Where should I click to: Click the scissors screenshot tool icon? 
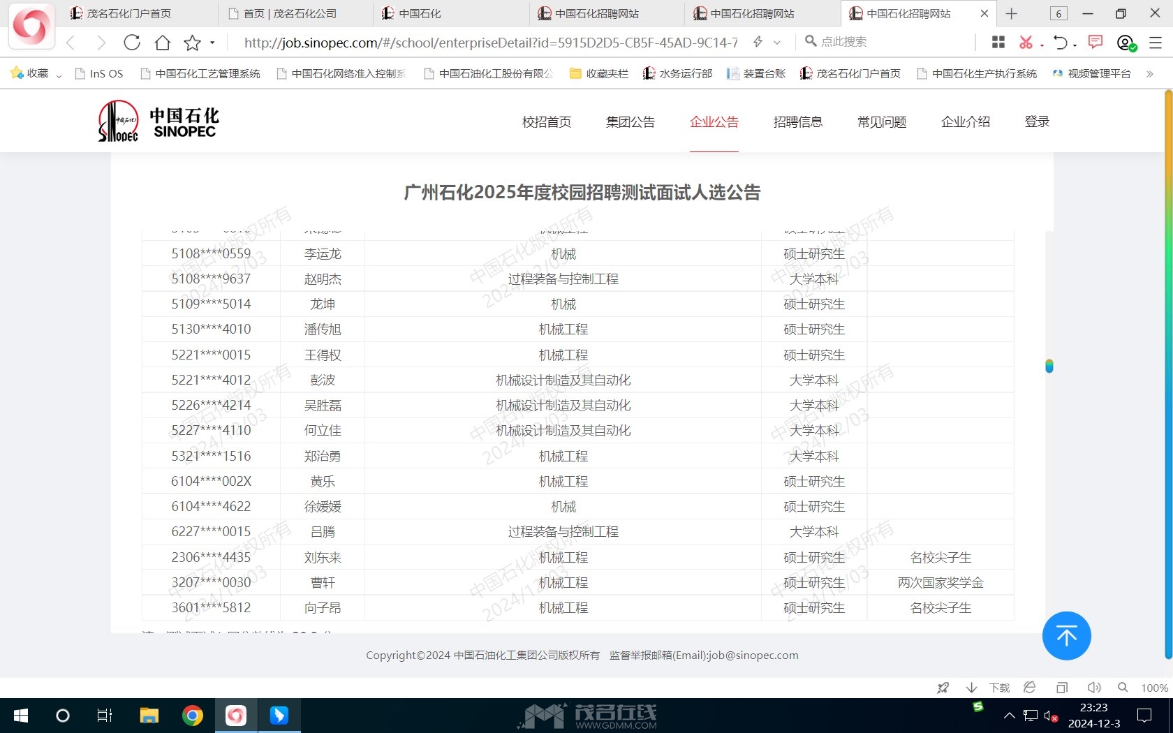[x=1025, y=43]
